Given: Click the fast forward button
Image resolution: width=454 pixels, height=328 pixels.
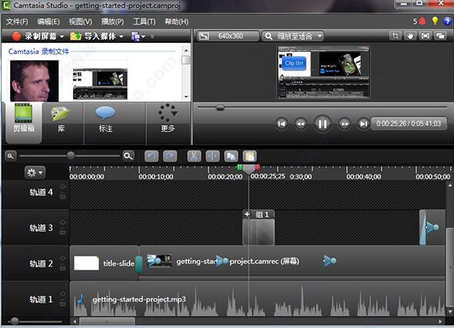Looking at the screenshot, I should click(x=344, y=124).
